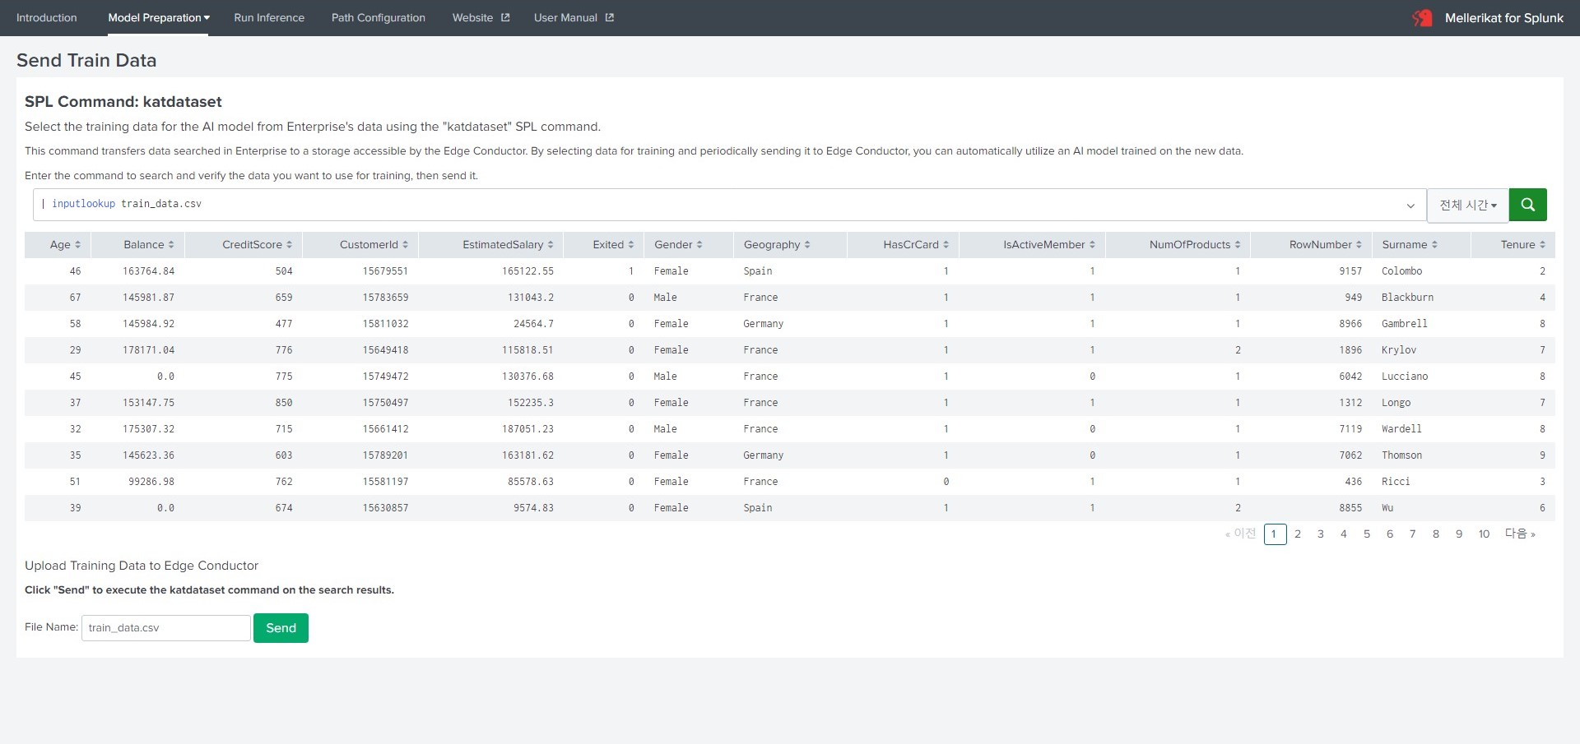The height and width of the screenshot is (744, 1580).
Task: Go to results page 2
Action: pyautogui.click(x=1298, y=534)
